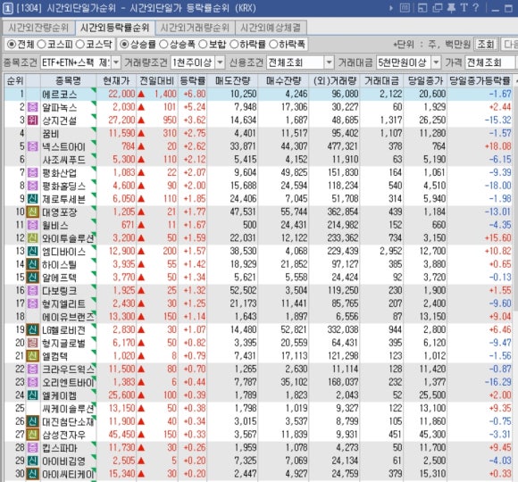Click the +18.08 value in 넥스트아이 row
The width and height of the screenshot is (518, 482).
497,146
